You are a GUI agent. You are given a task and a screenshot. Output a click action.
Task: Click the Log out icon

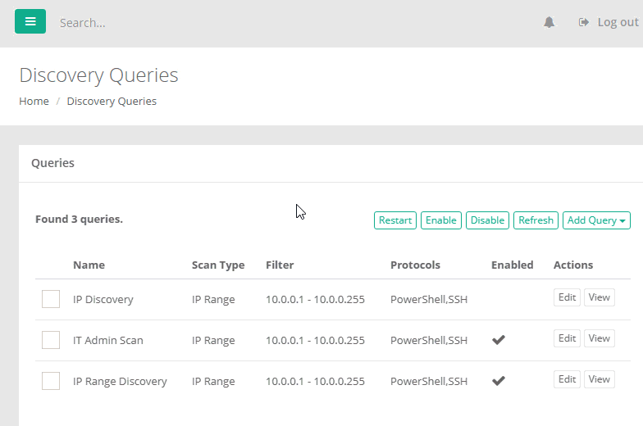tap(584, 23)
